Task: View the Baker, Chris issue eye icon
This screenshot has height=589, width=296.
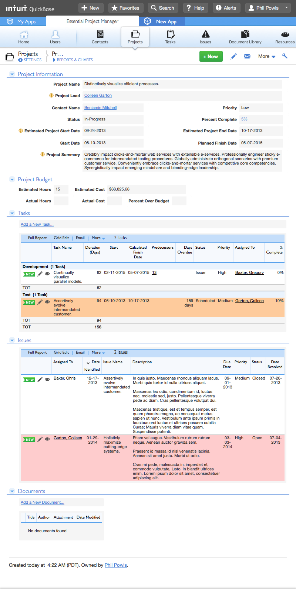Action: click(x=47, y=380)
